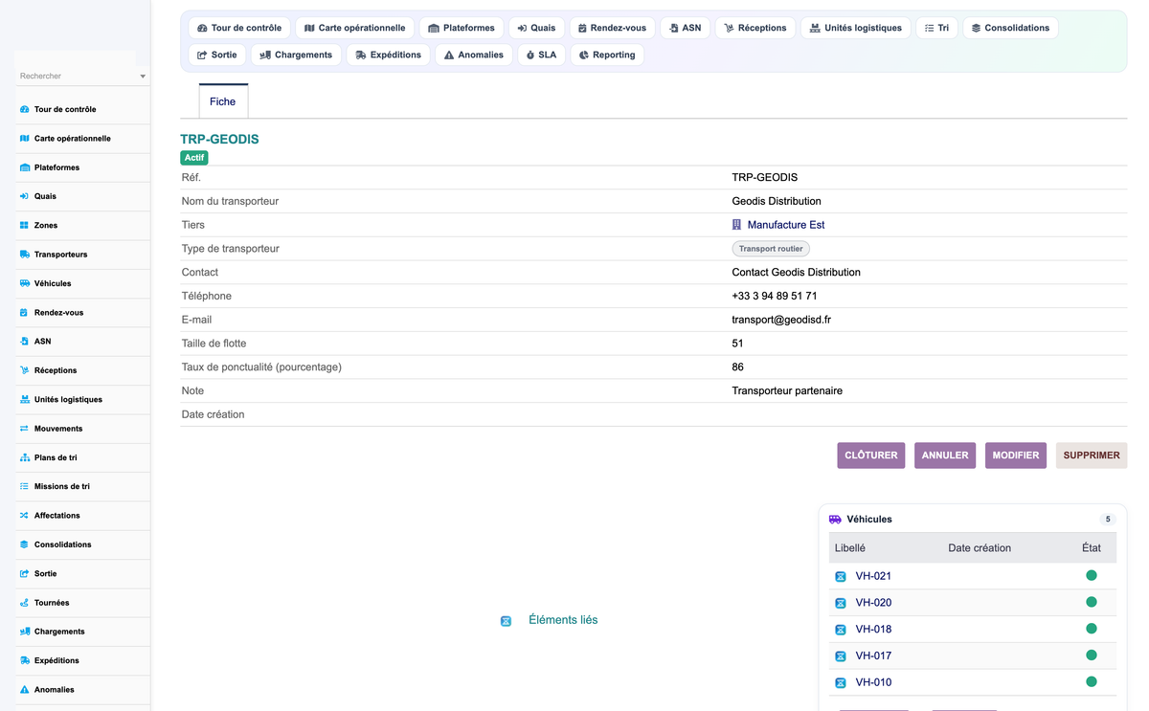Click the Véhicules count badge 5
The width and height of the screenshot is (1149, 711).
click(1108, 520)
